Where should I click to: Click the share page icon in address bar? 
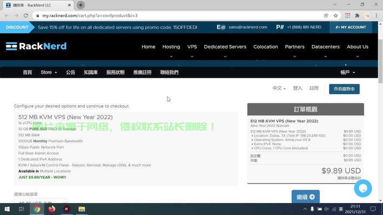[326, 15]
